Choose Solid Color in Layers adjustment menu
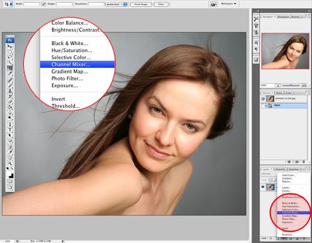Viewport: 312px width, 243px height. [x=289, y=175]
